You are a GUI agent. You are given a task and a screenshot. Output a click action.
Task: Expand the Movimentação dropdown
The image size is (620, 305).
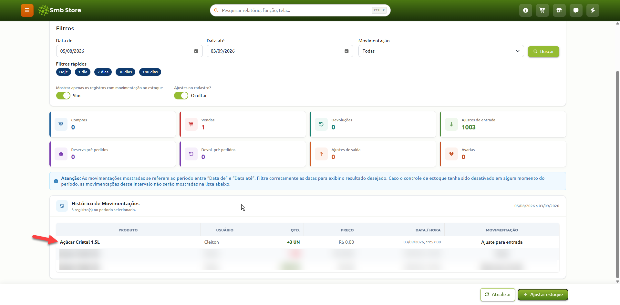(x=441, y=51)
